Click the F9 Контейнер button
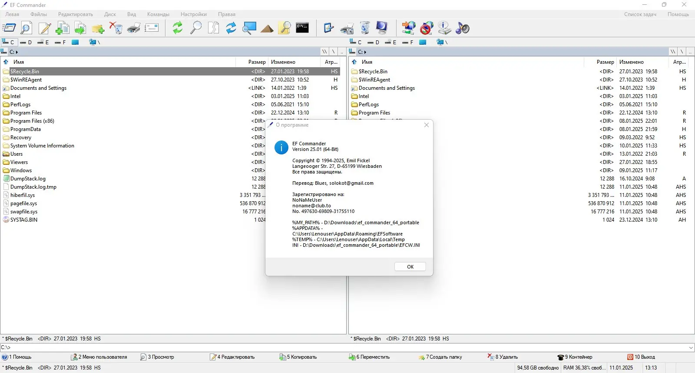 point(575,357)
